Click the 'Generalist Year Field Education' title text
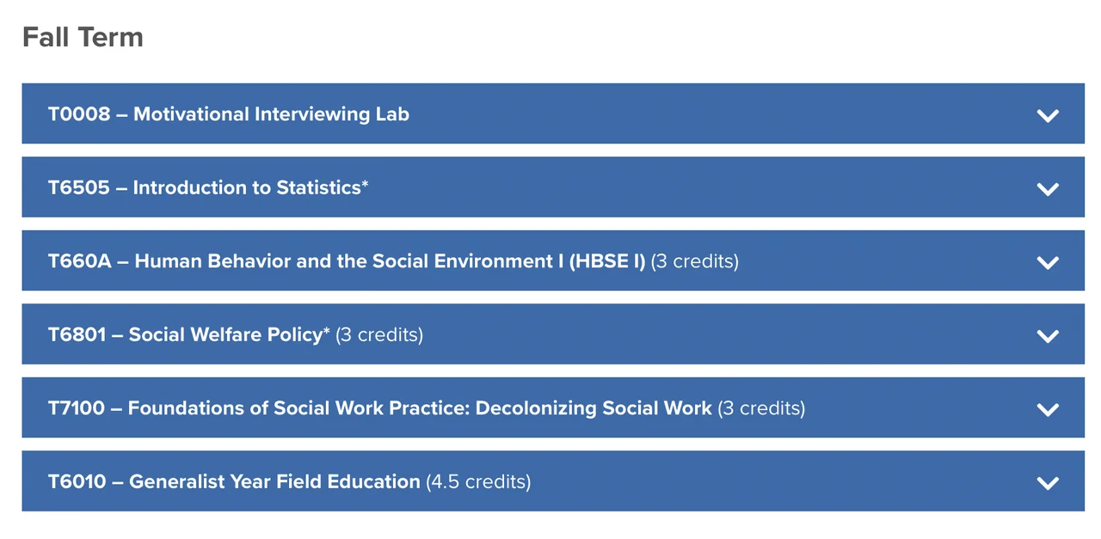 tap(274, 481)
